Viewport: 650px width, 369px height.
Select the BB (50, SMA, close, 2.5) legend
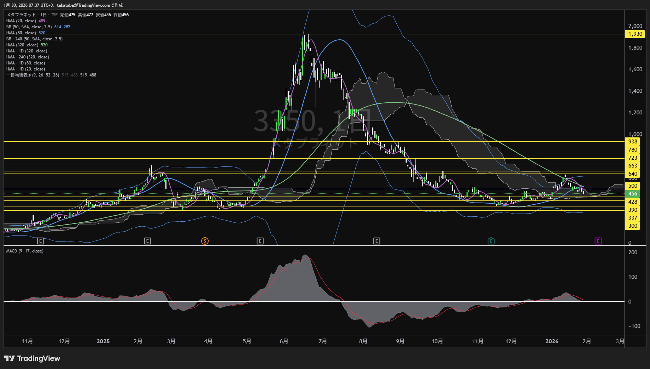pyautogui.click(x=29, y=27)
